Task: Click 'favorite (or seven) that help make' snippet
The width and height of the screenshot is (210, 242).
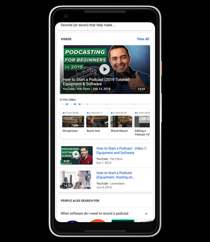Action: point(88,25)
